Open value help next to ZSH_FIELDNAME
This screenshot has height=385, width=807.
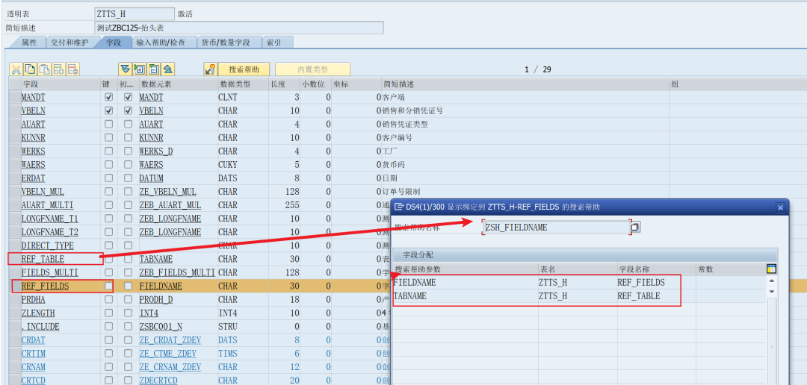tap(636, 227)
